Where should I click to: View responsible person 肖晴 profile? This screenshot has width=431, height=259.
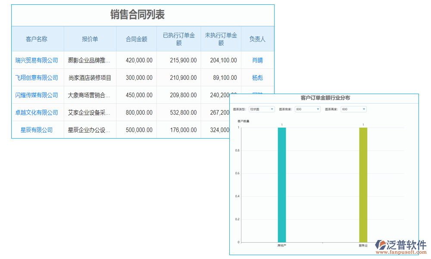(x=257, y=60)
